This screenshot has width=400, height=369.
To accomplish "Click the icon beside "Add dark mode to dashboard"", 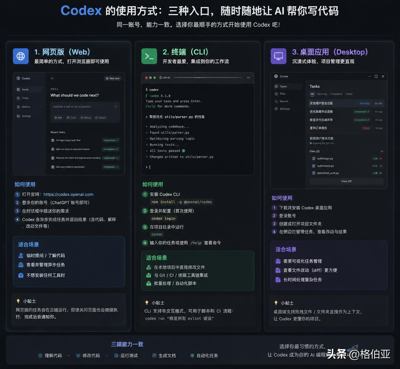I will click(x=53, y=167).
